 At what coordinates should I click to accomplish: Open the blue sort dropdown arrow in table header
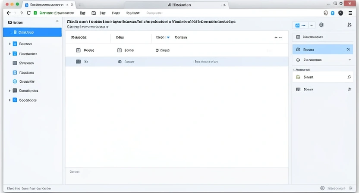[168, 37]
